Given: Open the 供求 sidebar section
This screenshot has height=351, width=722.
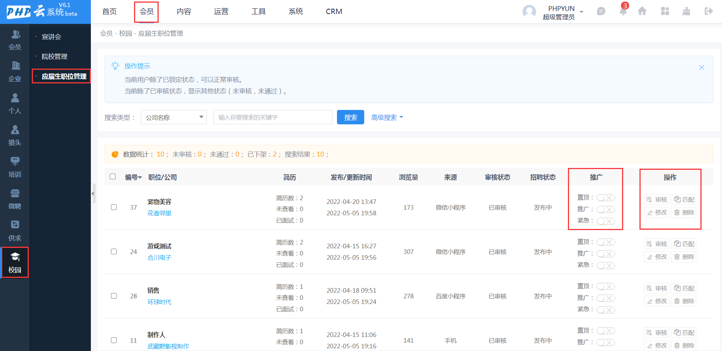Looking at the screenshot, I should (15, 231).
